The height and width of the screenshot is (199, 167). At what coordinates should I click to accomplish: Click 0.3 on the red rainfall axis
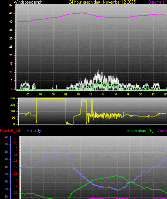tap(15, 193)
